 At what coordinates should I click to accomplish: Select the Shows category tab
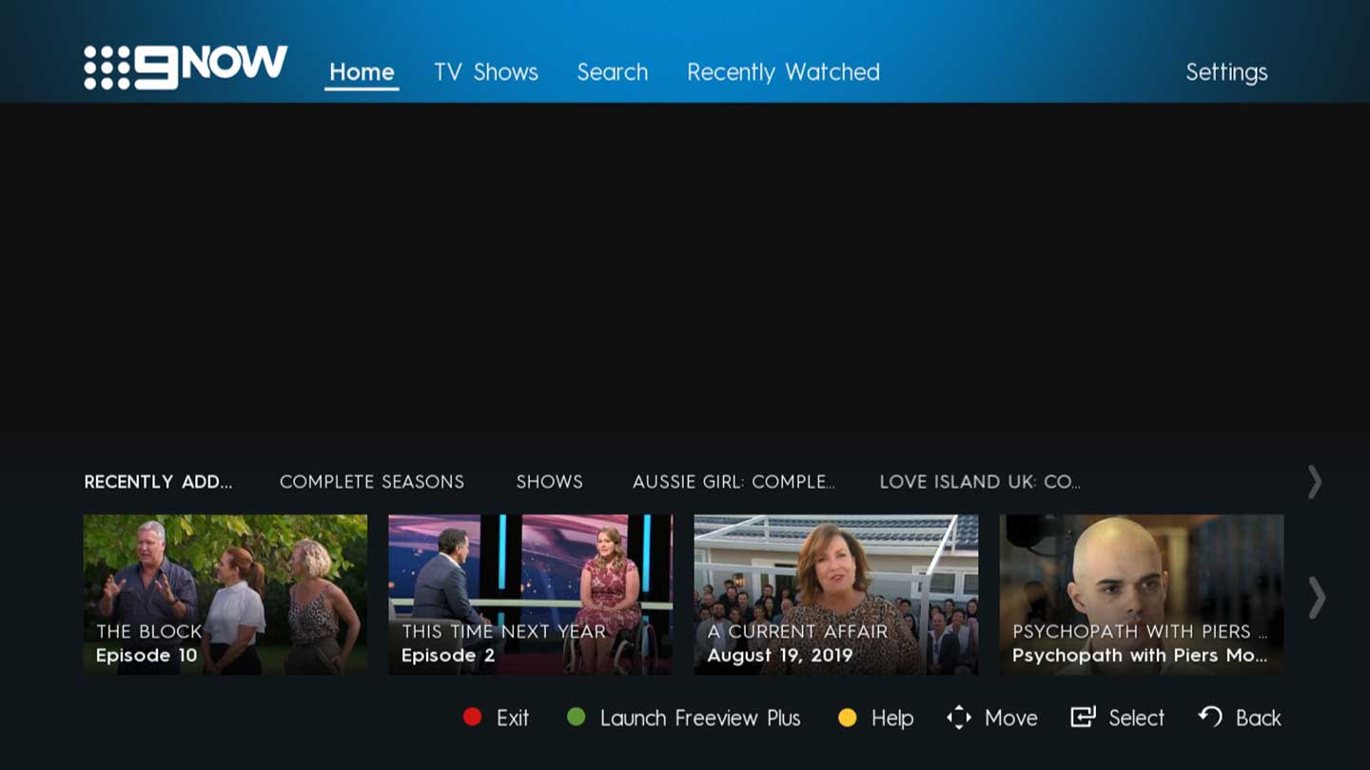[549, 482]
